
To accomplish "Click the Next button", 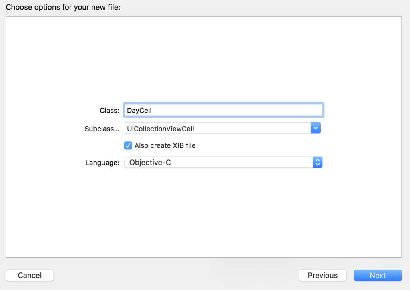I will 377,275.
